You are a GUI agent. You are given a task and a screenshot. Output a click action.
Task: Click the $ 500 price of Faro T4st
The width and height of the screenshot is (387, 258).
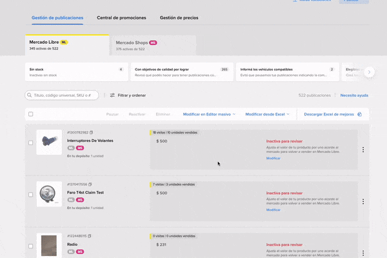(162, 193)
